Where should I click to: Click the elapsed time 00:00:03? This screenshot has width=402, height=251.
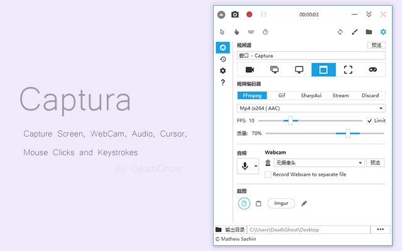309,14
